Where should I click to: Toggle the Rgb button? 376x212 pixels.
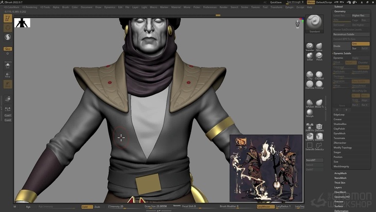click(28, 207)
